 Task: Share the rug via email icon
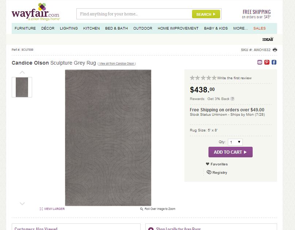coord(260,62)
